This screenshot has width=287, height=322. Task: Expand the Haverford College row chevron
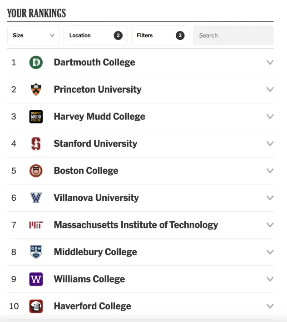pos(270,306)
